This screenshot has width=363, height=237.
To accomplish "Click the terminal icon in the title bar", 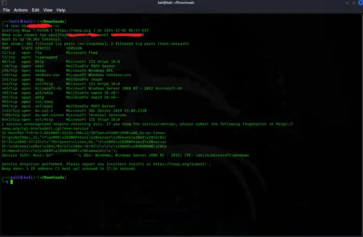I will (x=4, y=3).
